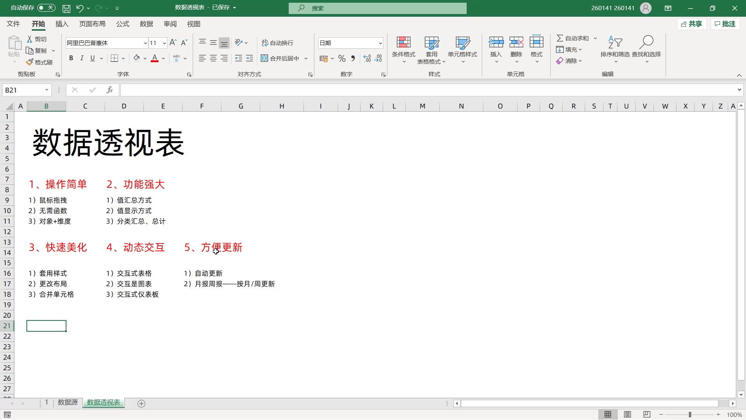This screenshot has width=746, height=420.
Task: Select all cells via corner triangle
Action: point(10,107)
